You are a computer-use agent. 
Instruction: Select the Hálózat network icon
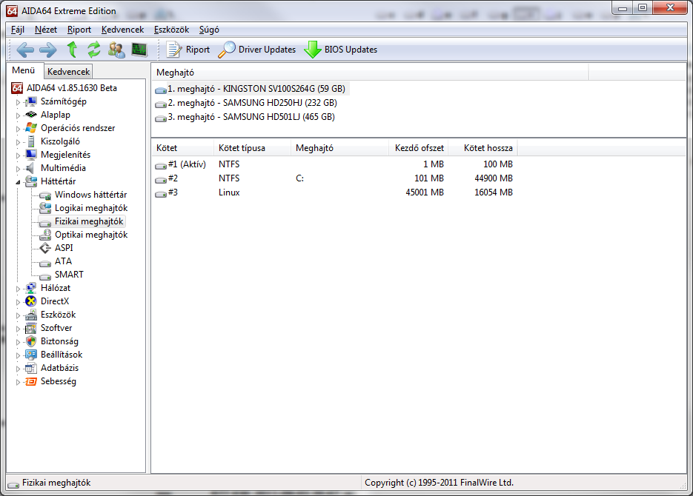click(x=31, y=288)
